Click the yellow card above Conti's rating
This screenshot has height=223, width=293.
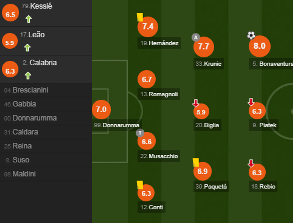(x=140, y=184)
